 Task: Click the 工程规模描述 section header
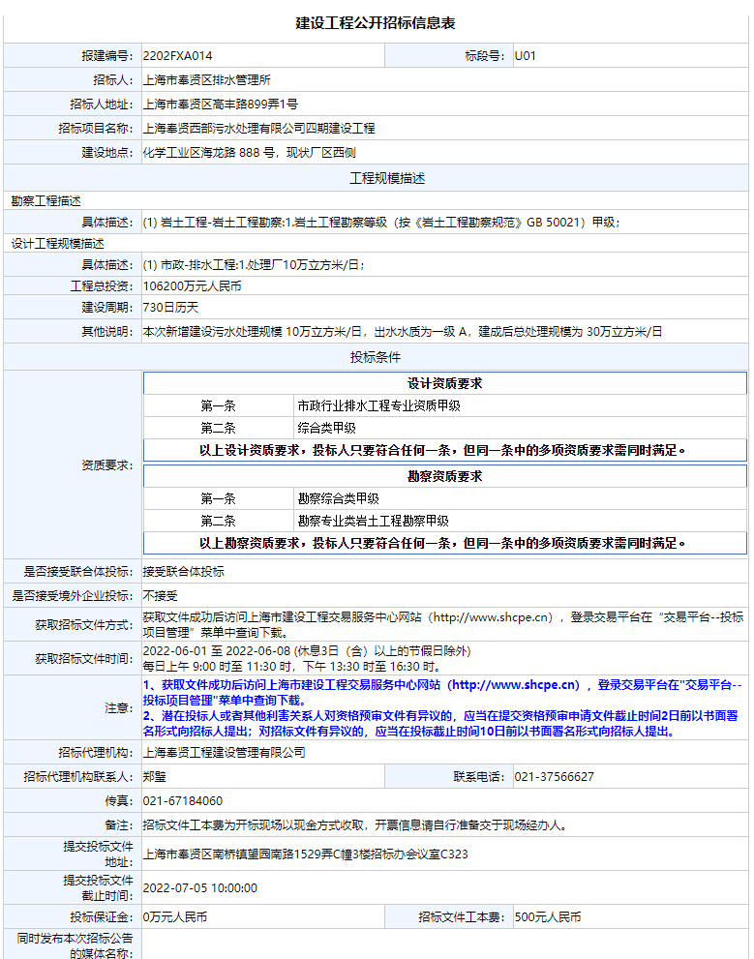pyautogui.click(x=387, y=178)
